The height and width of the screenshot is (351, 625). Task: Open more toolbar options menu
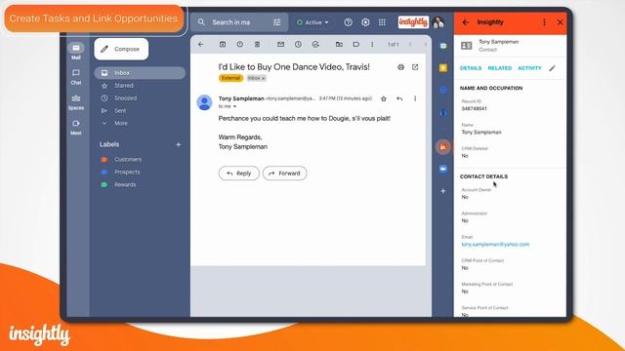point(372,44)
